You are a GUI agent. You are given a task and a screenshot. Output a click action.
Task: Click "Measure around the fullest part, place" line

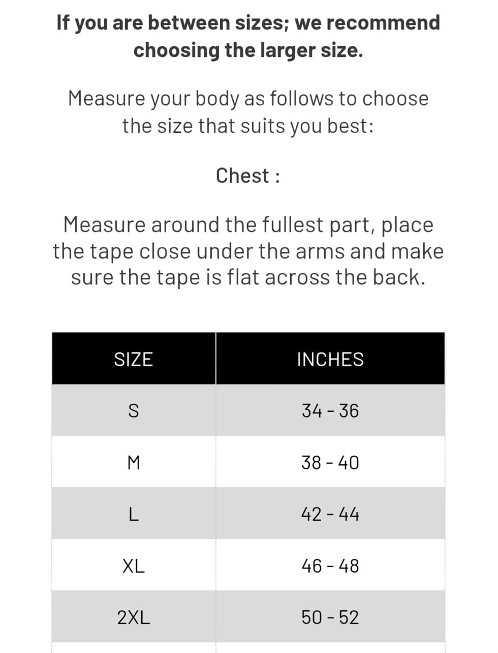click(x=248, y=224)
